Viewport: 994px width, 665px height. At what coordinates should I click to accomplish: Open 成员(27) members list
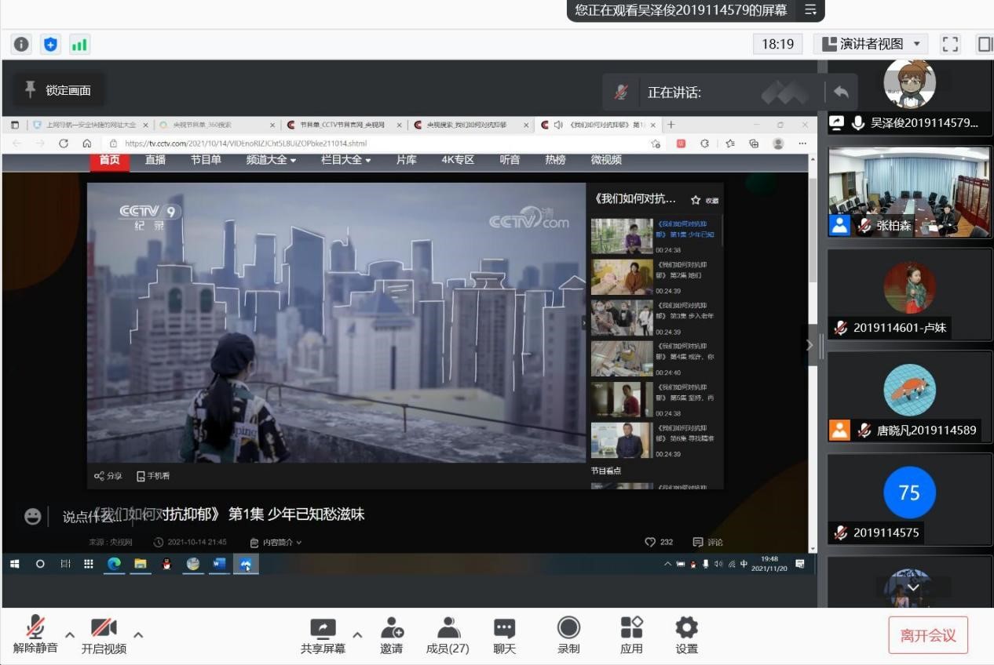[x=448, y=634]
